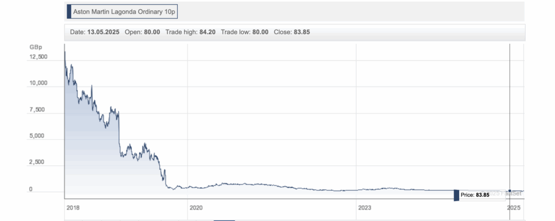Click the crosshair data point marker on the price line
This screenshot has height=221, width=555.
coord(509,191)
